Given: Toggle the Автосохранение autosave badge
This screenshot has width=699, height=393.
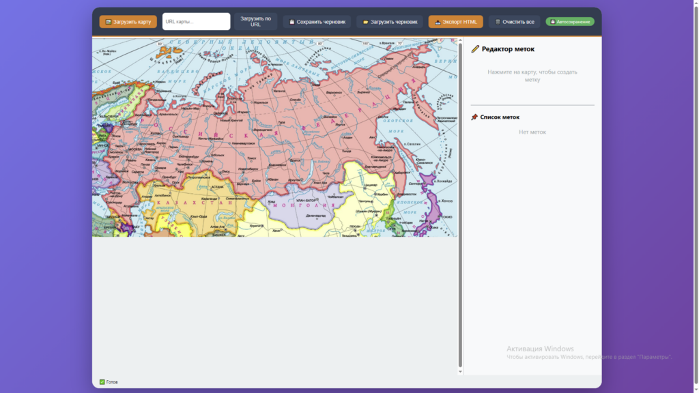Looking at the screenshot, I should pos(569,22).
